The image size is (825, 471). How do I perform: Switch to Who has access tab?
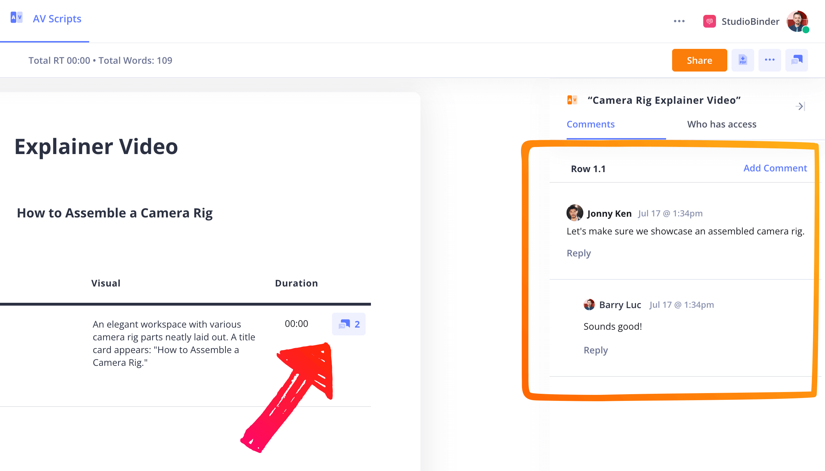point(722,124)
